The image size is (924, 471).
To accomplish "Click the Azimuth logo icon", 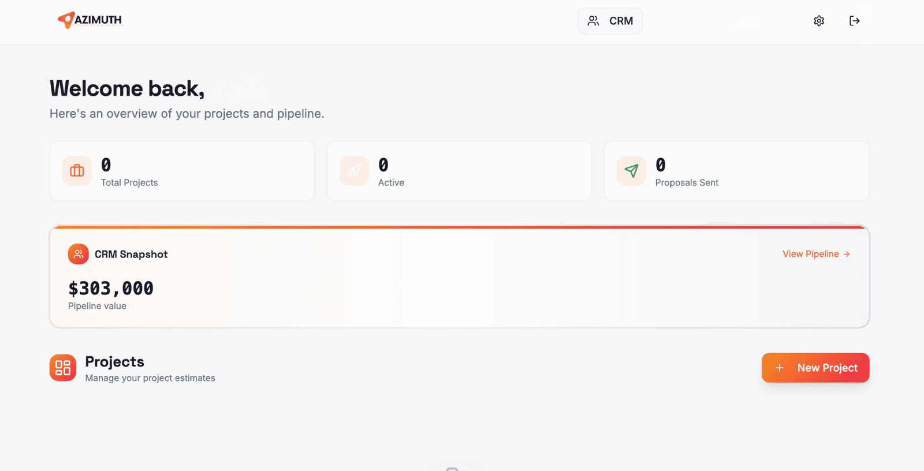I will pos(65,20).
